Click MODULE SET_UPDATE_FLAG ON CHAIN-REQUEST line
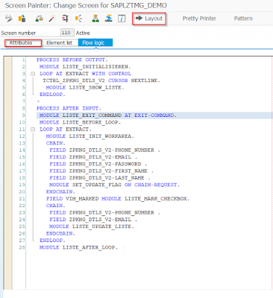This screenshot has width=273, height=298. click(114, 185)
